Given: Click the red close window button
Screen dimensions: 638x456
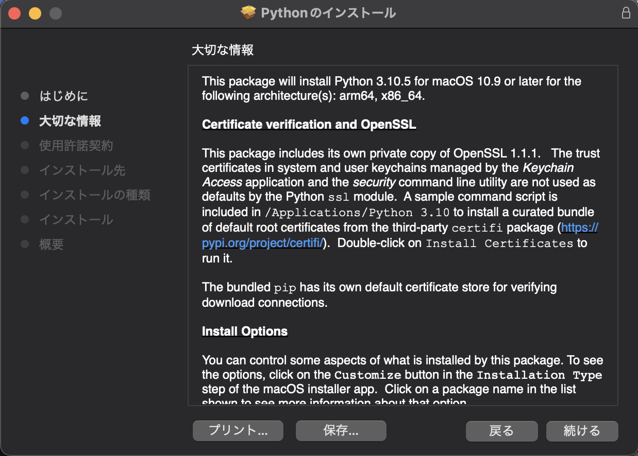Looking at the screenshot, I should point(14,13).
